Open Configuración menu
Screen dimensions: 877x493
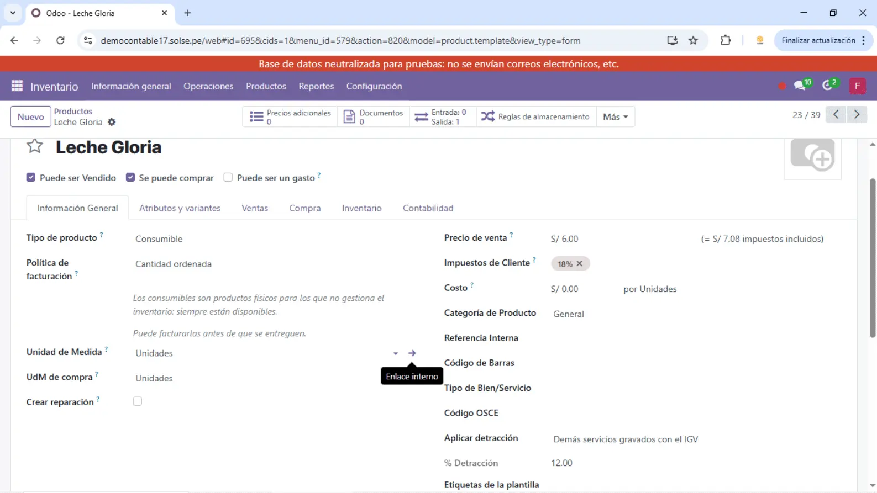click(x=374, y=86)
